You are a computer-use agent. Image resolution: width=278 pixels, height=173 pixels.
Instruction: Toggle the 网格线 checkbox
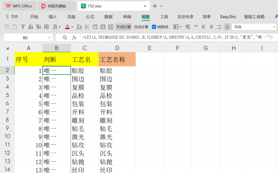tap(154, 27)
